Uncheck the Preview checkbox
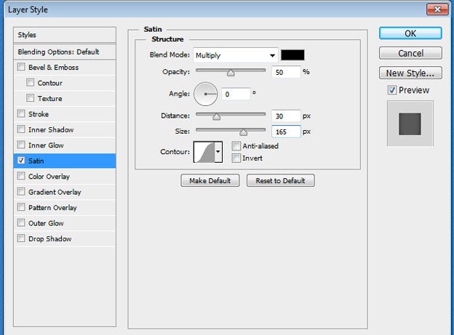 click(x=392, y=90)
